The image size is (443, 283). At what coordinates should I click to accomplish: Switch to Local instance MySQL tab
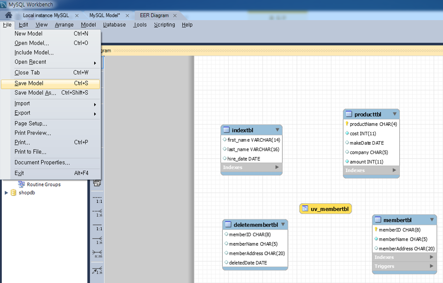[x=46, y=15]
